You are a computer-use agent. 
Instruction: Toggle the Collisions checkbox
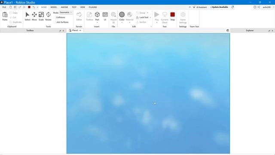(x=55, y=17)
